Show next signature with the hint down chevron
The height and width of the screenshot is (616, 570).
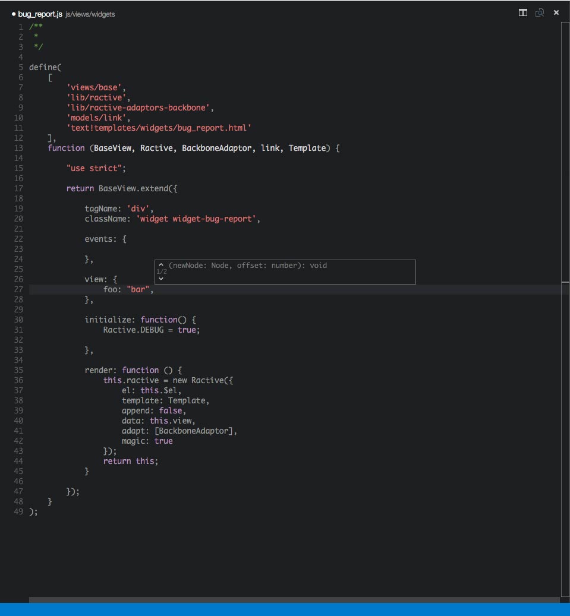[x=161, y=279]
